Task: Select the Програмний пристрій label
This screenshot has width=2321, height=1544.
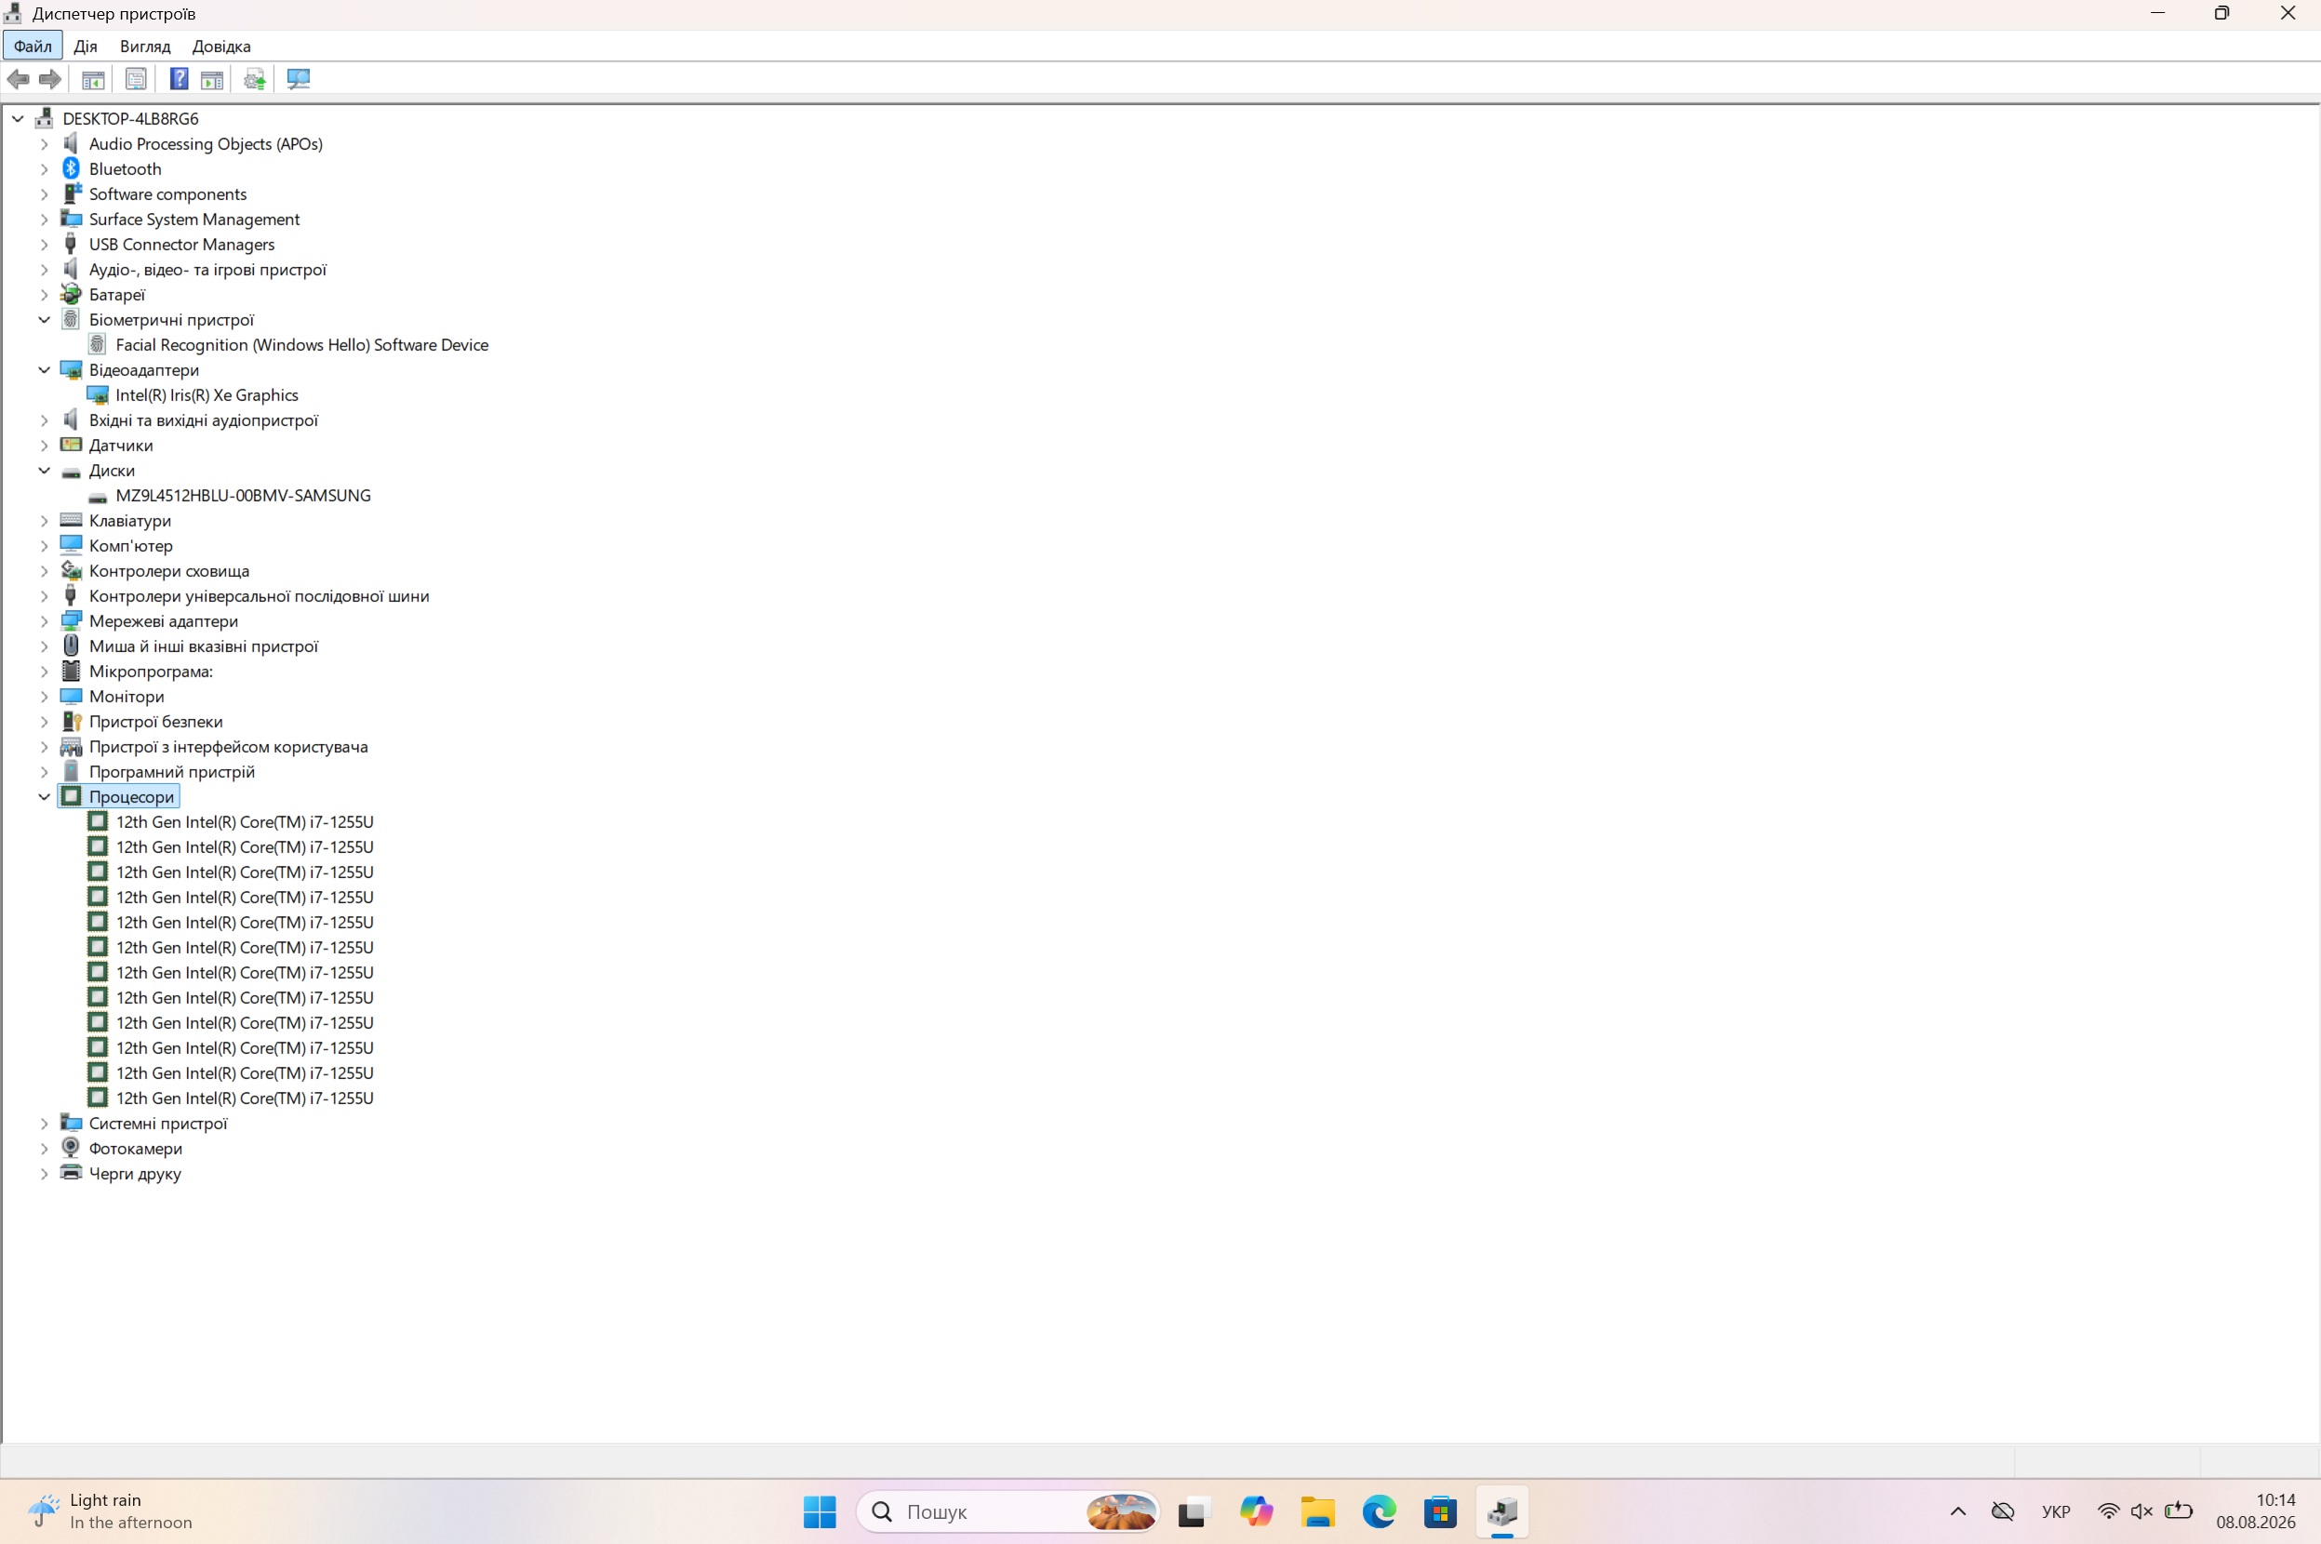Action: tap(172, 772)
